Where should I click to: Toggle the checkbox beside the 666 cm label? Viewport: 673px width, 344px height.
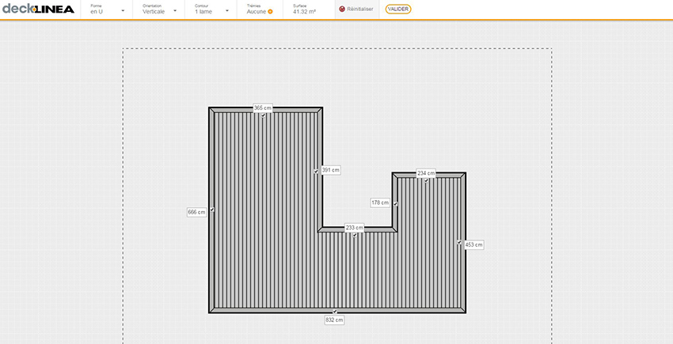(212, 210)
